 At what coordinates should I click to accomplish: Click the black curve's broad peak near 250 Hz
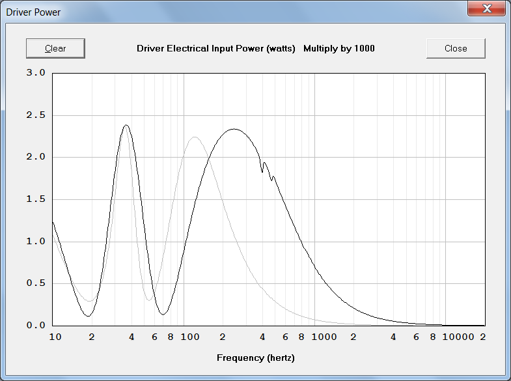[234, 129]
